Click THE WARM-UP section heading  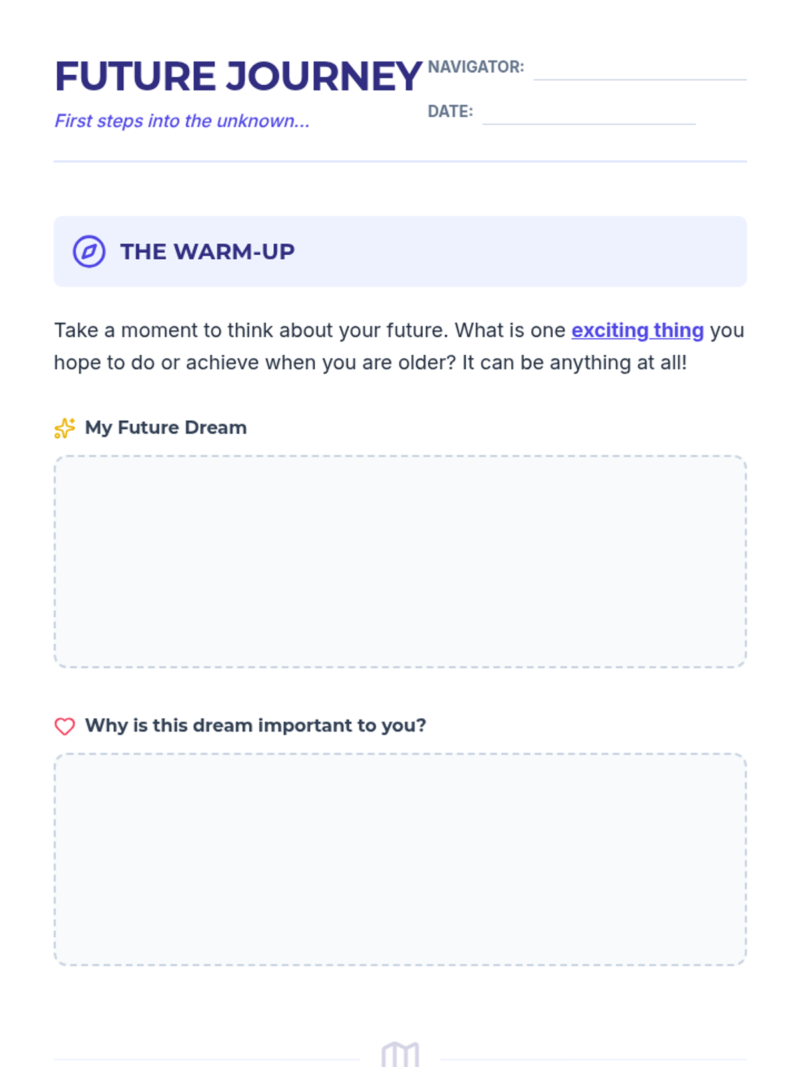207,251
